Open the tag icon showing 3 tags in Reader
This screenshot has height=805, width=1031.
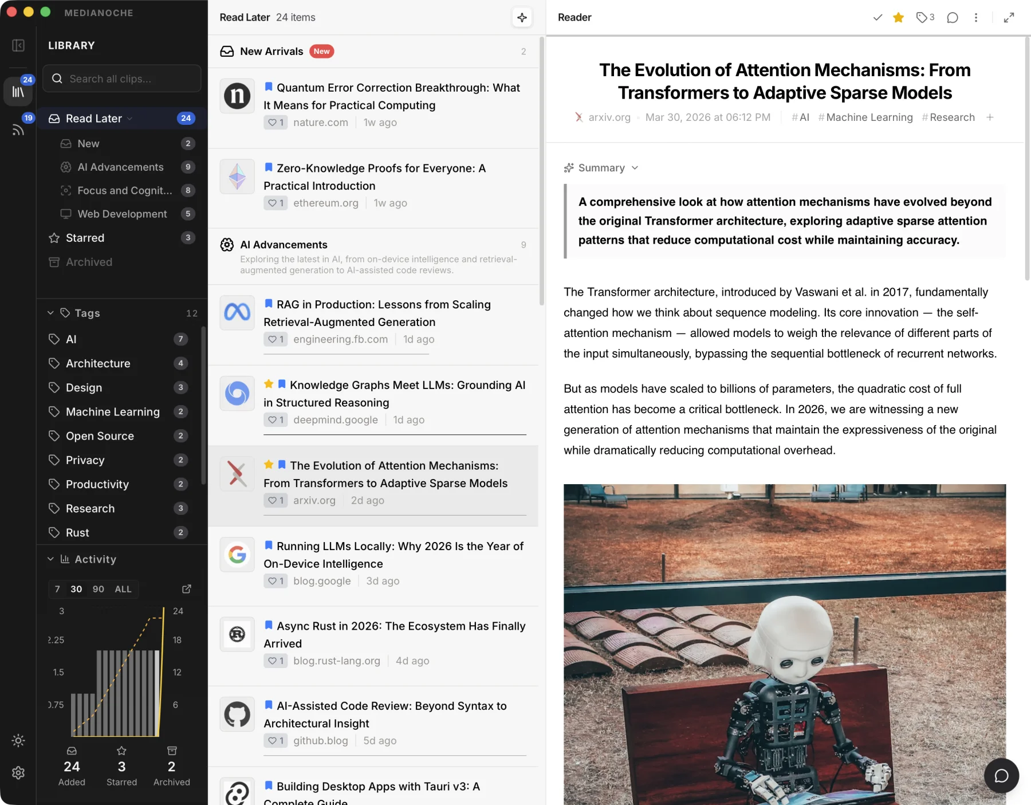coord(922,17)
